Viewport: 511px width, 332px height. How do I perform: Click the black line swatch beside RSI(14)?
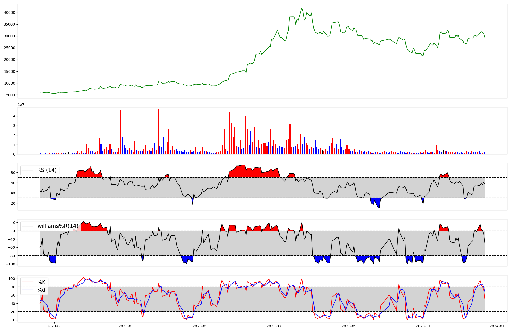[x=28, y=170]
